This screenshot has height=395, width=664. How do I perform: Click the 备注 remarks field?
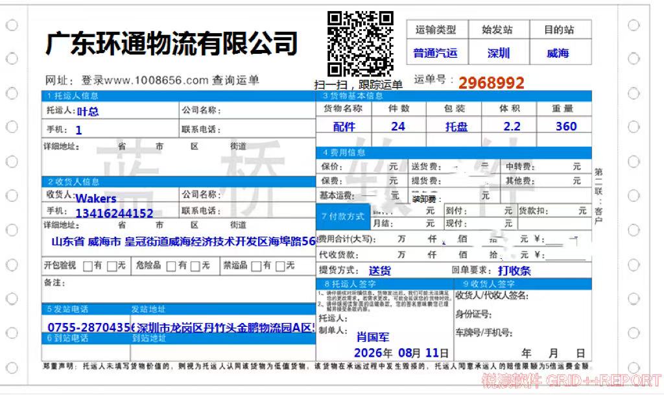click(x=178, y=289)
